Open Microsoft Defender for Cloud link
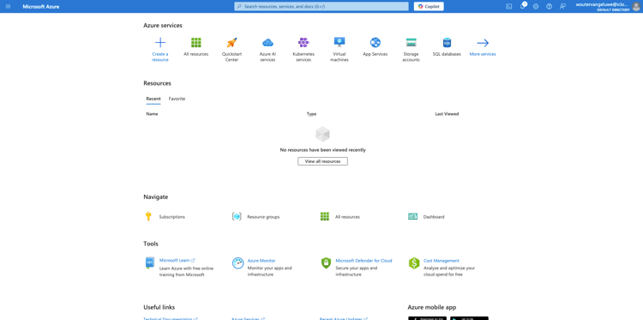643x320 pixels. (364, 261)
